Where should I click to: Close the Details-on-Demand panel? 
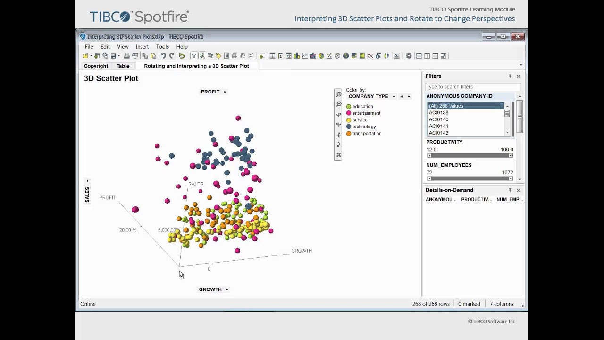[518, 190]
